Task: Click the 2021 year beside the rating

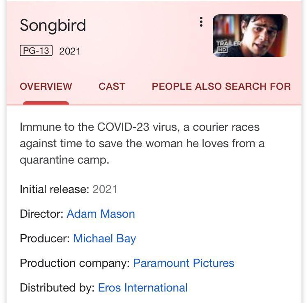Action: [70, 51]
